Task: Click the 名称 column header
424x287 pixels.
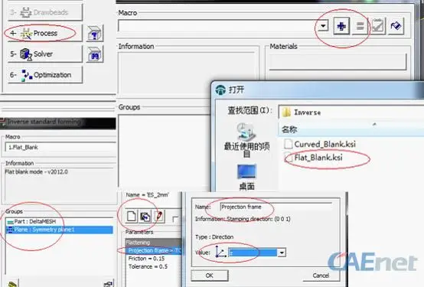Action: coord(351,129)
